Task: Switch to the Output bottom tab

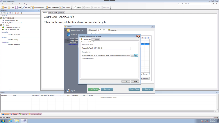Action: pos(5,114)
